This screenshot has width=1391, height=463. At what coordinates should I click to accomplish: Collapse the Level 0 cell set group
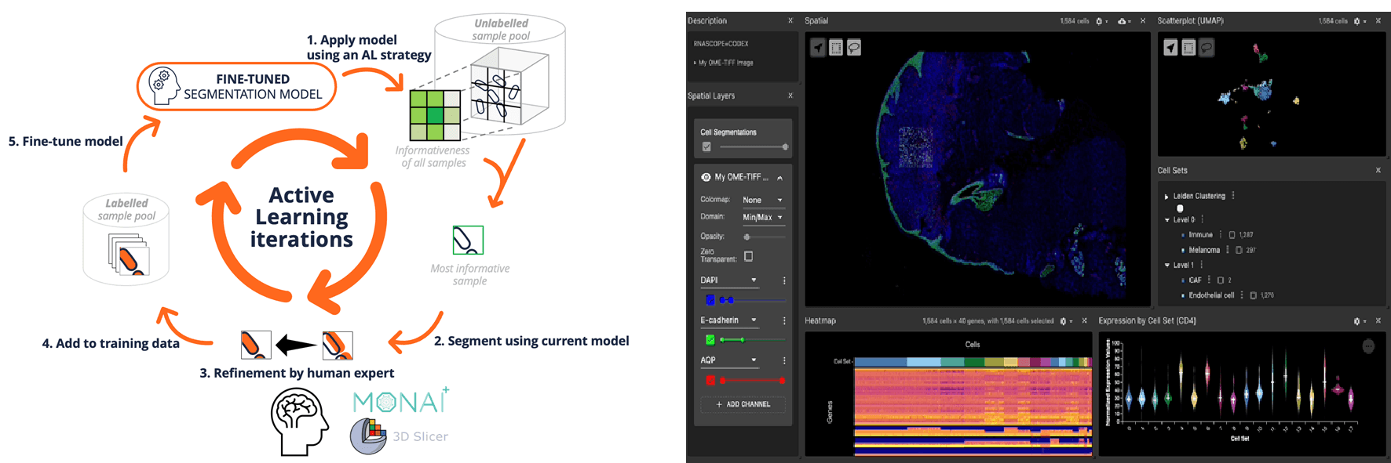point(1167,220)
